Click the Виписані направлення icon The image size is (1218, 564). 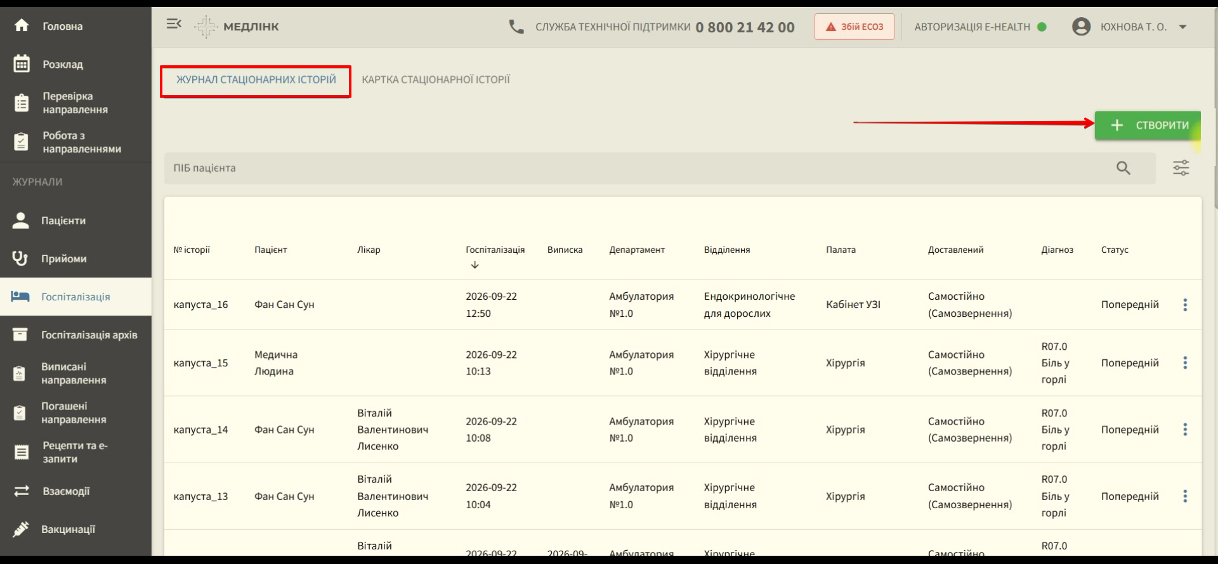20,373
